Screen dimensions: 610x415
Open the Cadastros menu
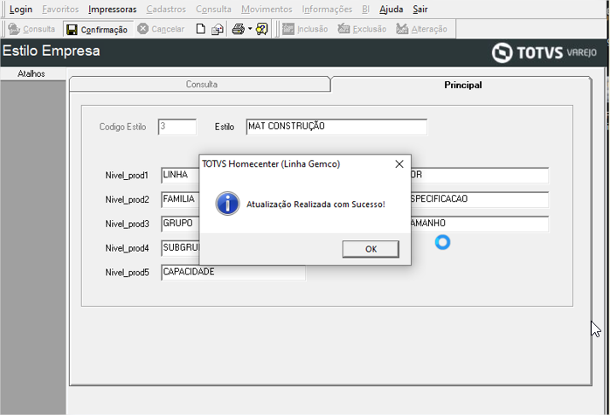point(166,9)
